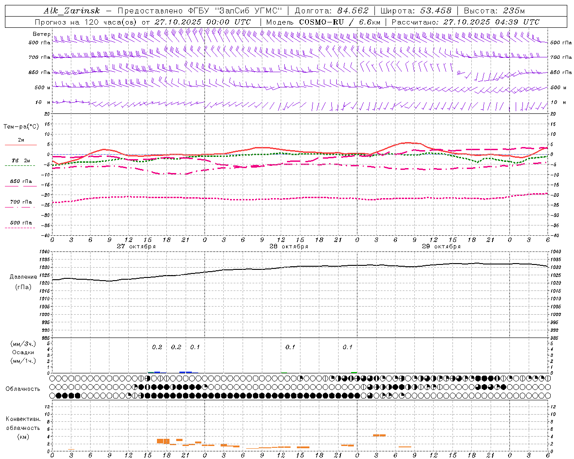The width and height of the screenshot is (574, 459).
Task: Click the 'Высота: 235м' elevation value
Action: pos(494,11)
